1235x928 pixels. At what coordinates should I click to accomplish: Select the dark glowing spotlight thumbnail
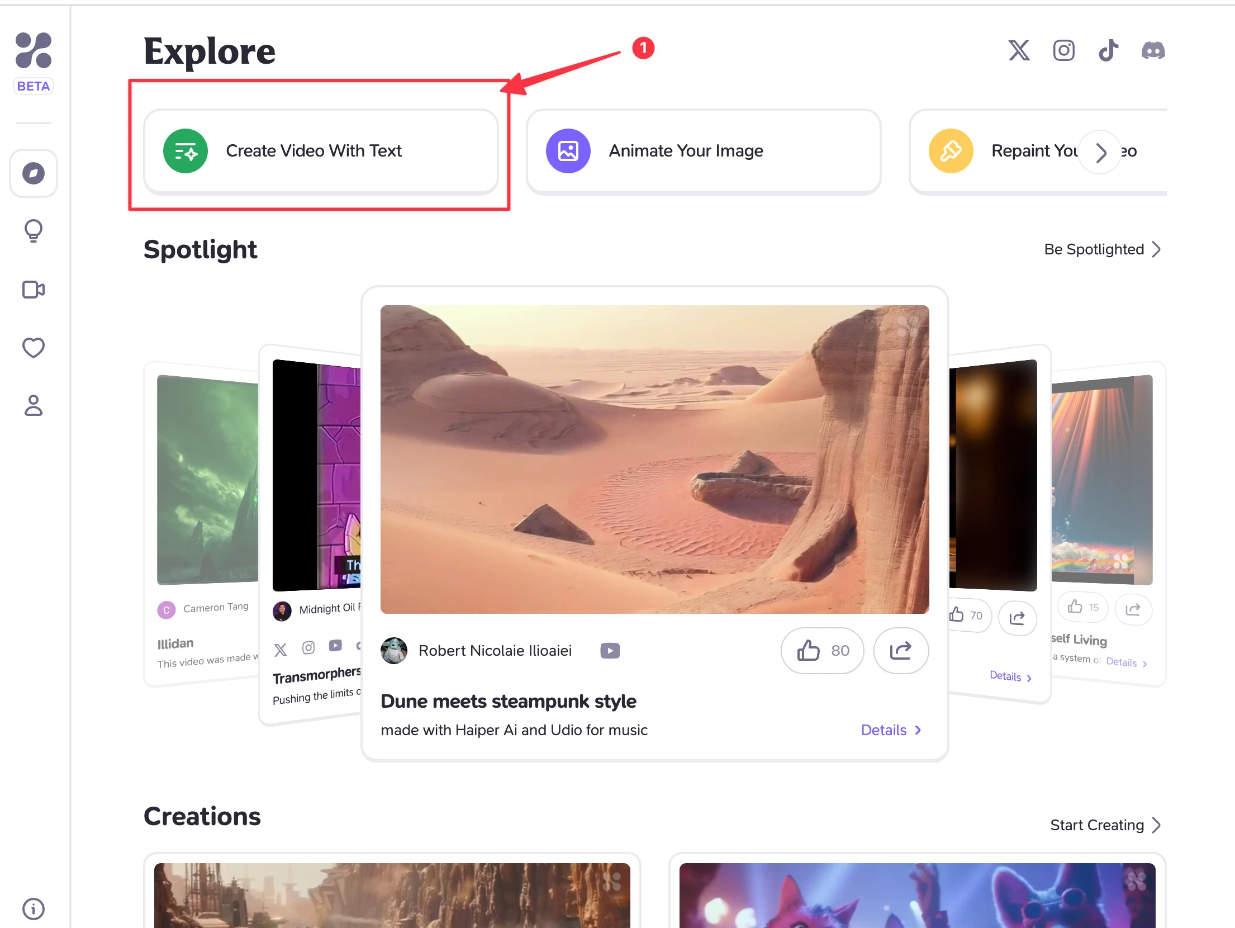click(993, 475)
